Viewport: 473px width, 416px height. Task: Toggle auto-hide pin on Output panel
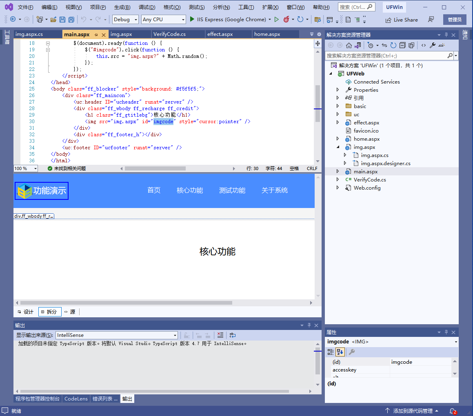tap(309, 325)
